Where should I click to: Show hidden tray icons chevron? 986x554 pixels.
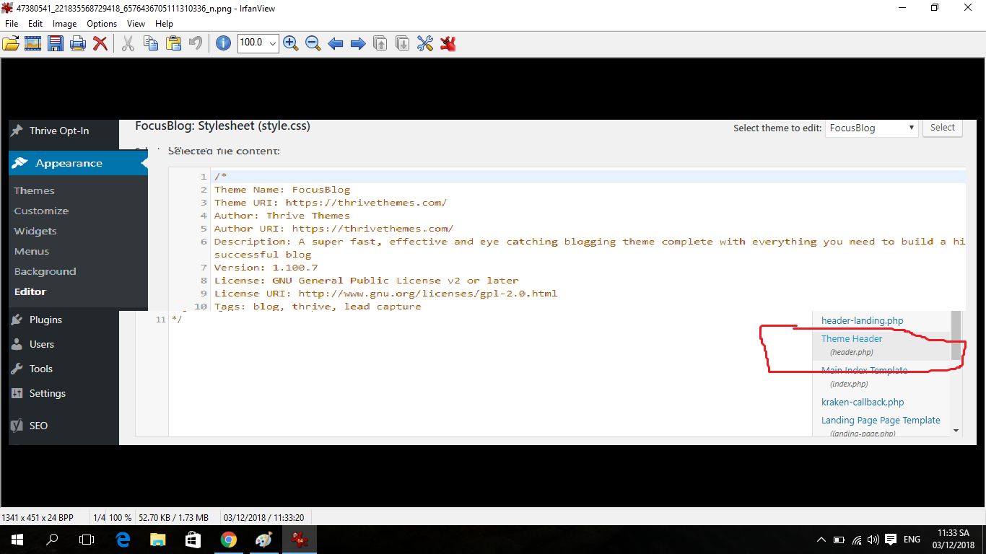pos(821,540)
